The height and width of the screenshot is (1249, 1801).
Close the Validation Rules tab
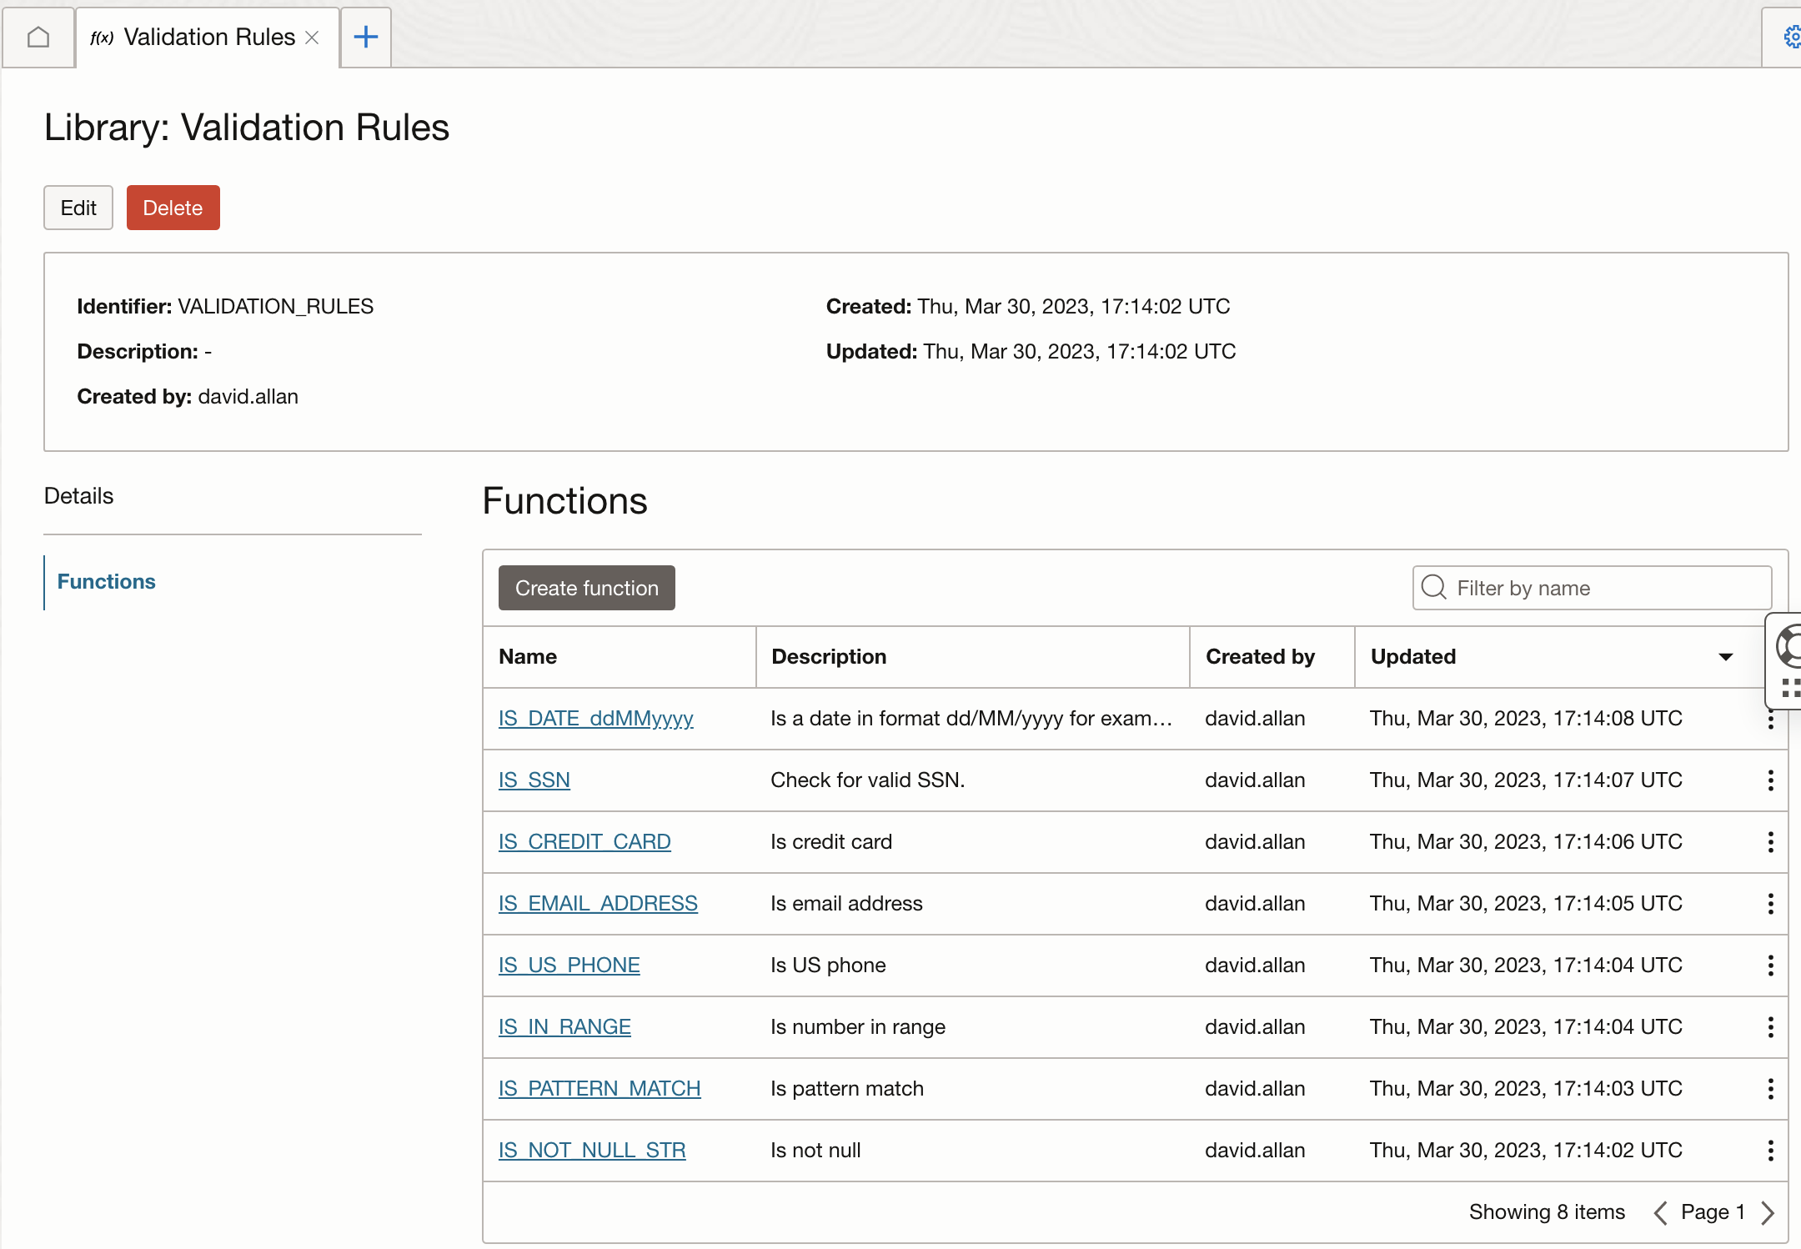pyautogui.click(x=313, y=38)
